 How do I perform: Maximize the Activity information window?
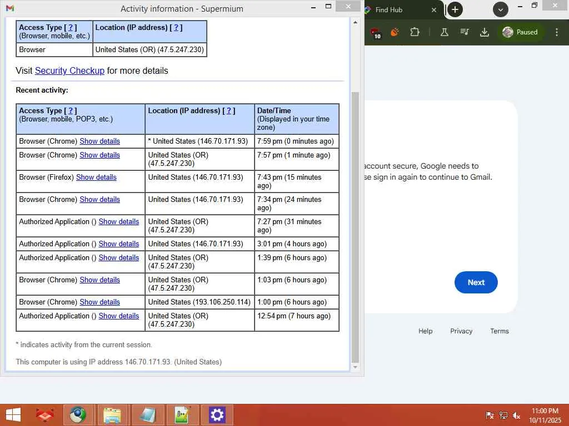pos(328,7)
